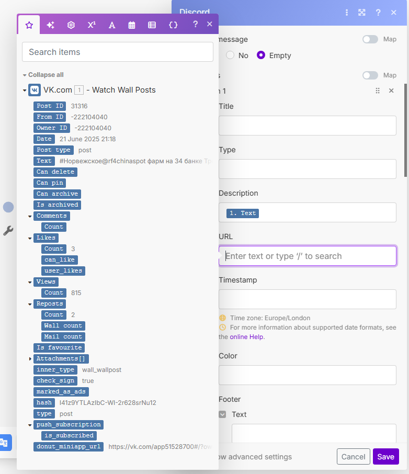Image resolution: width=409 pixels, height=474 pixels.
Task: Open the Discord module three-dot menu
Action: click(x=346, y=13)
